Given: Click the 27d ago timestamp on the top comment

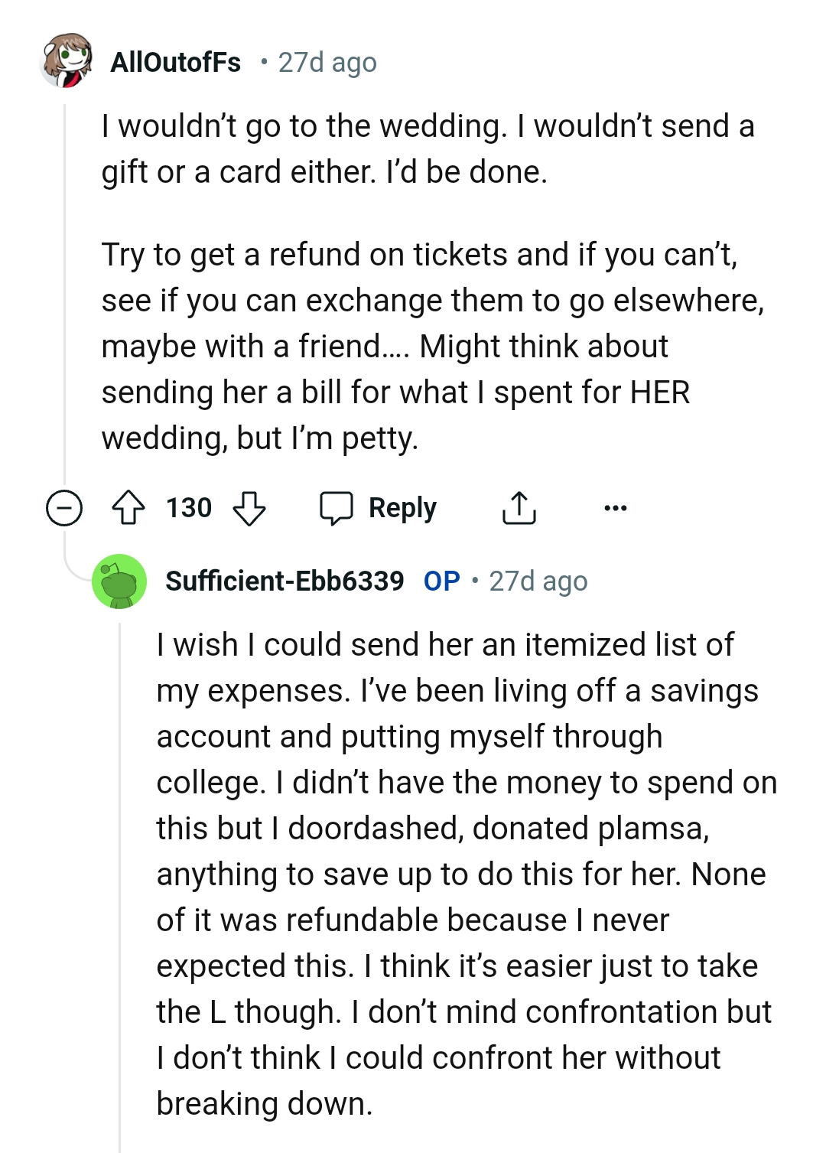Looking at the screenshot, I should click(327, 64).
